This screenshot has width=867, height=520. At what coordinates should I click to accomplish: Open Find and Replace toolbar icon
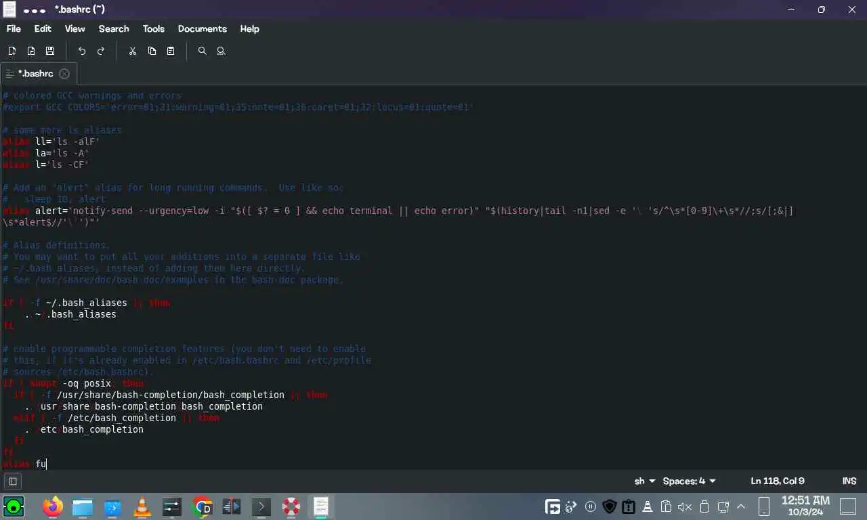(x=221, y=51)
